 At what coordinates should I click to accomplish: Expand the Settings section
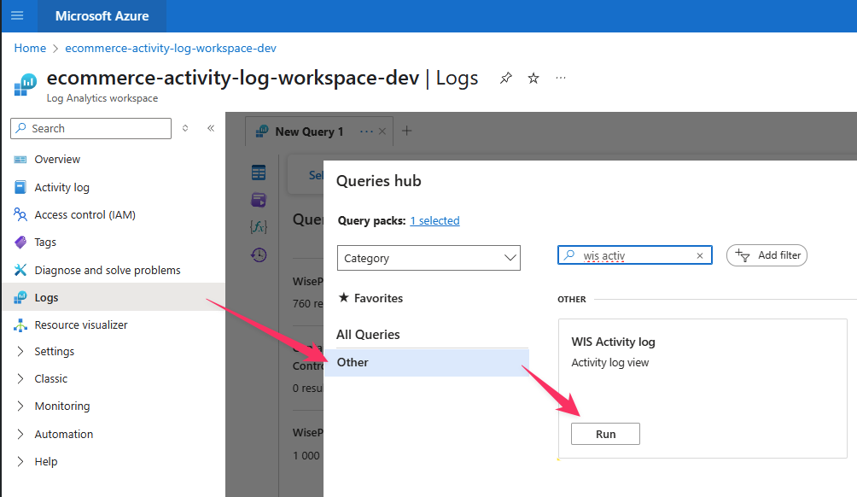point(20,351)
